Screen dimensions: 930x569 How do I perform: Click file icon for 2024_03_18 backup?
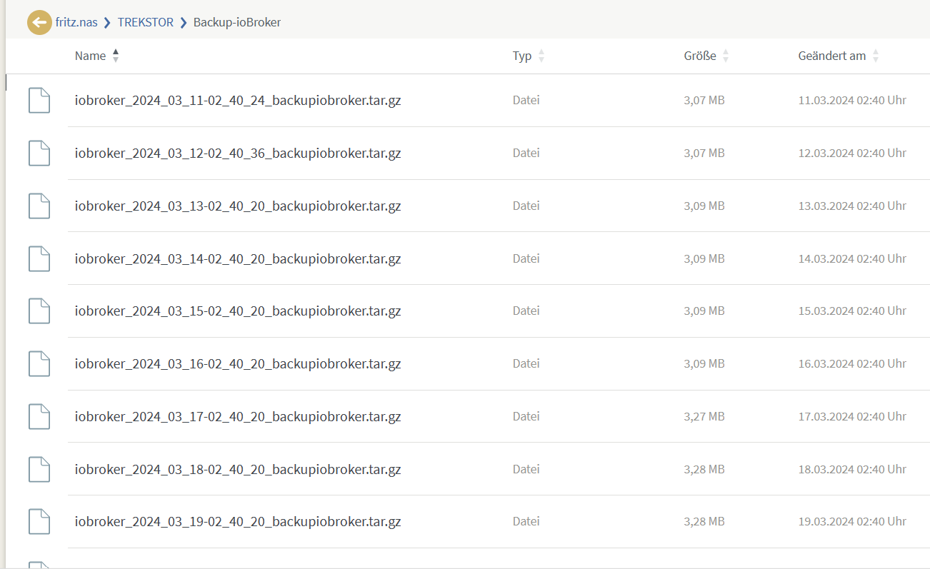pos(39,470)
